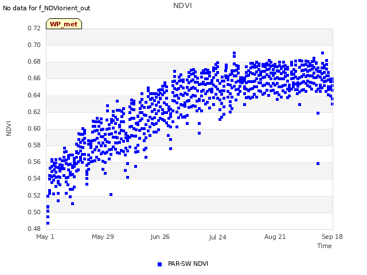The width and height of the screenshot is (367, 275).
Task: Click the 0.60 y-axis value
Action: coord(34,128)
